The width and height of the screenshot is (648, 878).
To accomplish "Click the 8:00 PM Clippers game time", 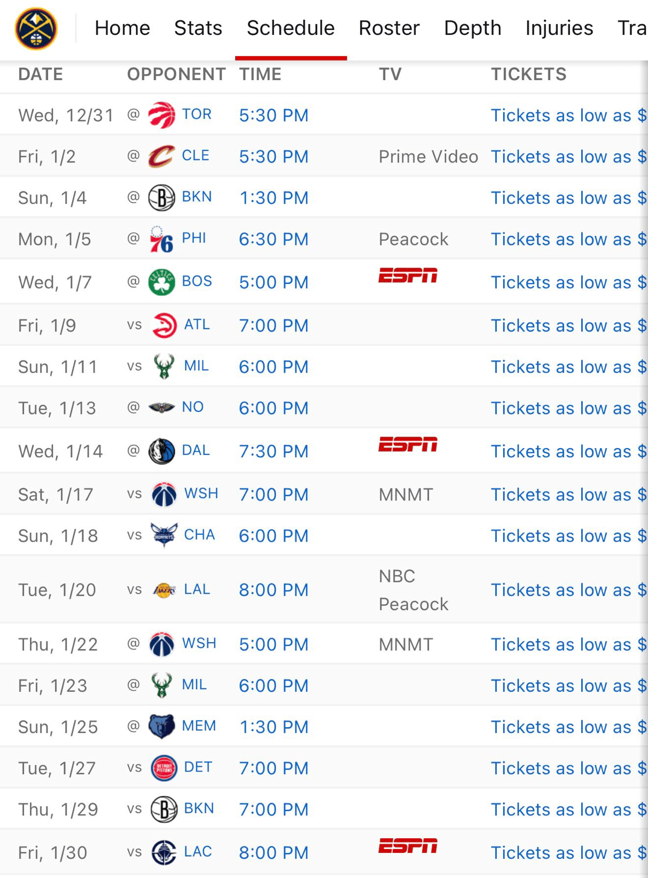I will coord(274,852).
